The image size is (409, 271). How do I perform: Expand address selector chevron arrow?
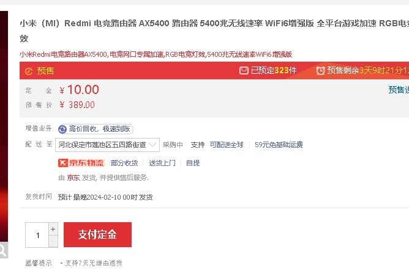[152, 145]
